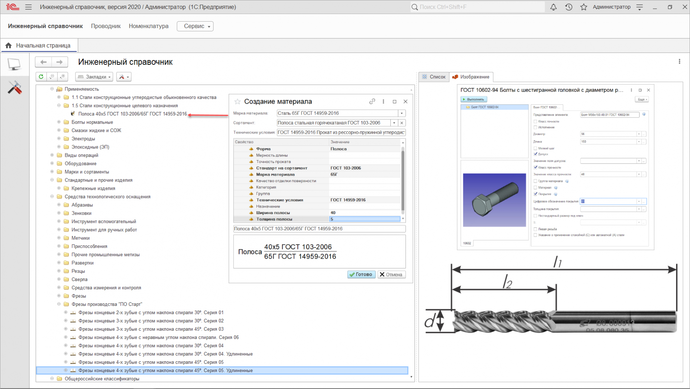Open the Закладки dropdown
690x389 pixels.
coord(94,77)
